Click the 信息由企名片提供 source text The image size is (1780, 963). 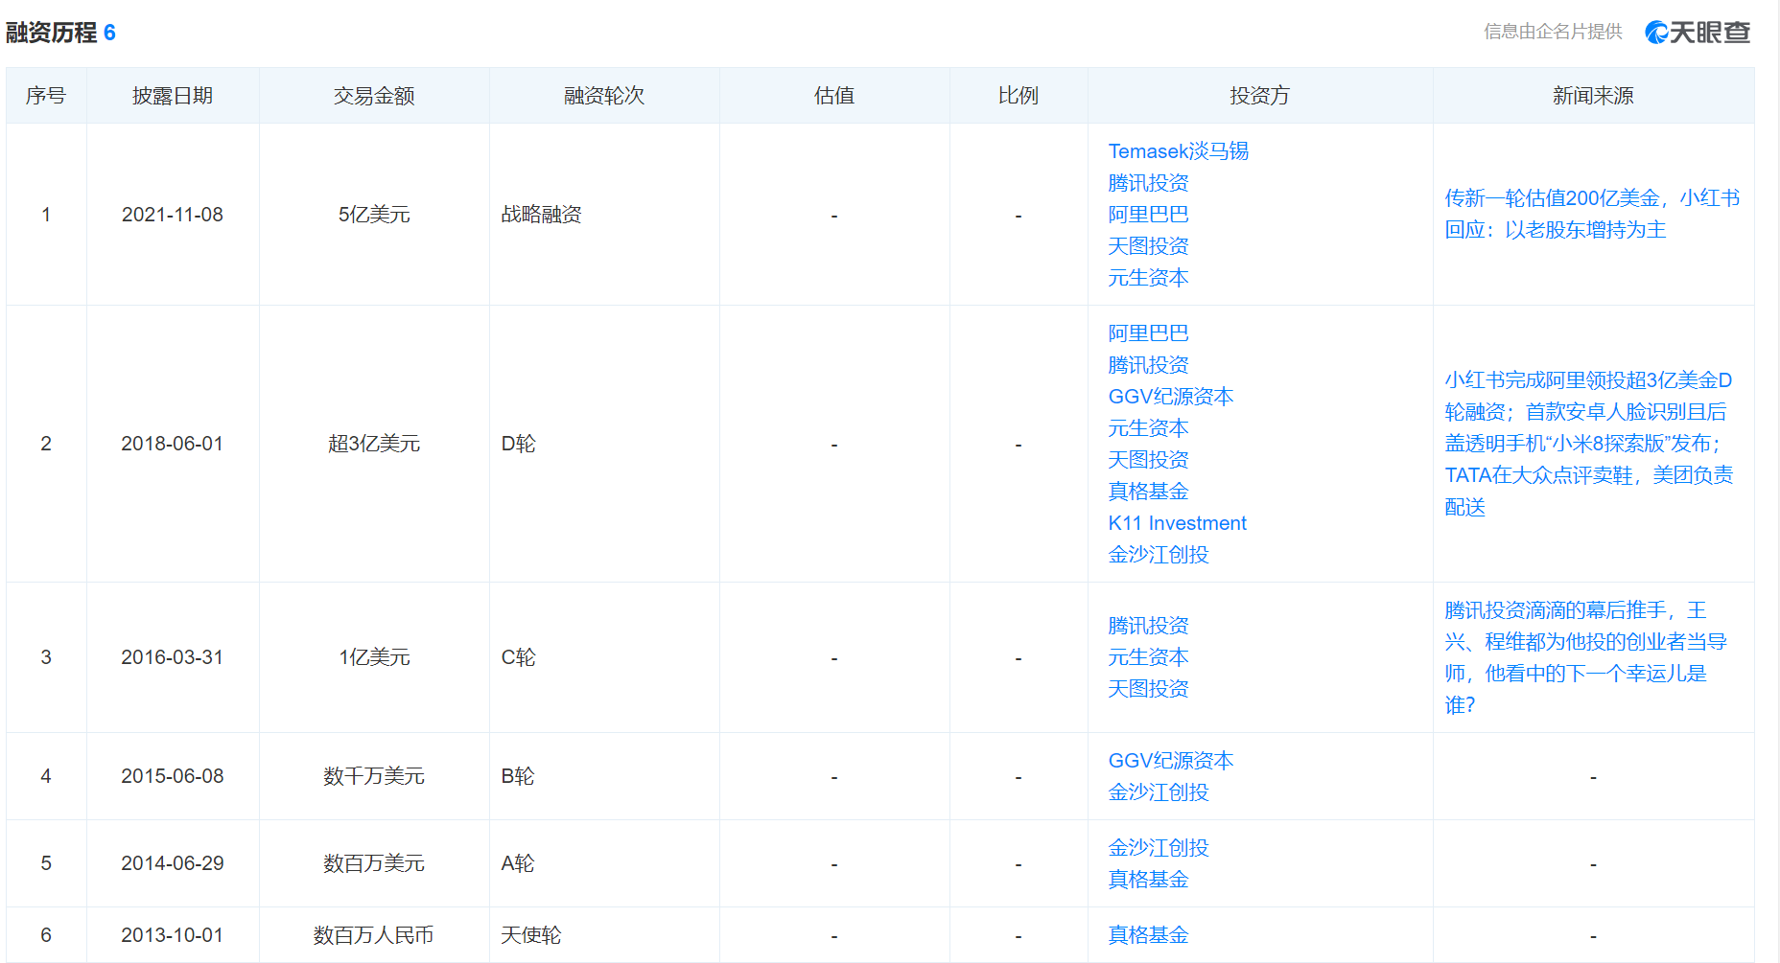[x=1553, y=32]
